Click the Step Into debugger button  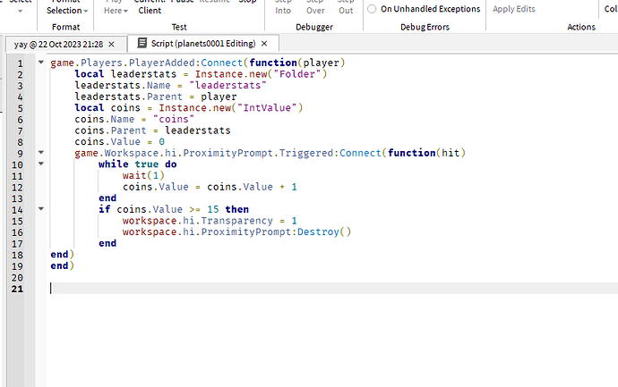point(283,7)
